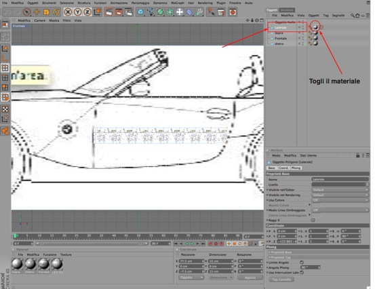Toggle the Raggi X checkbox
Viewport: 375px width, 289px height.
(x=313, y=220)
